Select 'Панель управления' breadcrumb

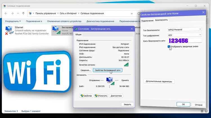46,13
